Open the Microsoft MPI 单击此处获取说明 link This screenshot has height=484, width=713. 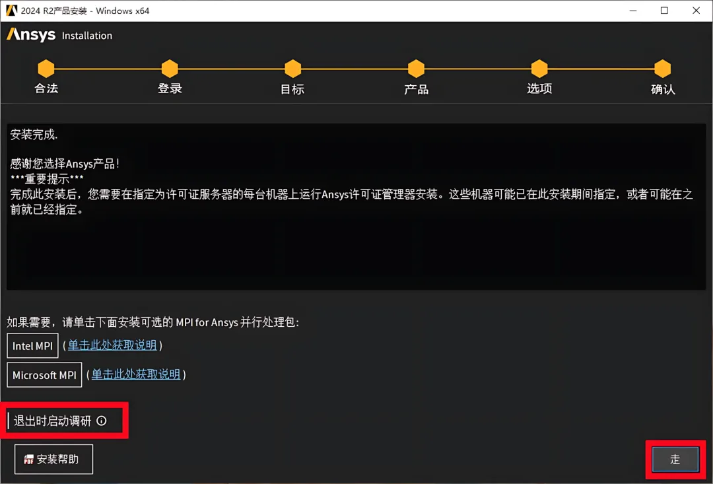[136, 374]
